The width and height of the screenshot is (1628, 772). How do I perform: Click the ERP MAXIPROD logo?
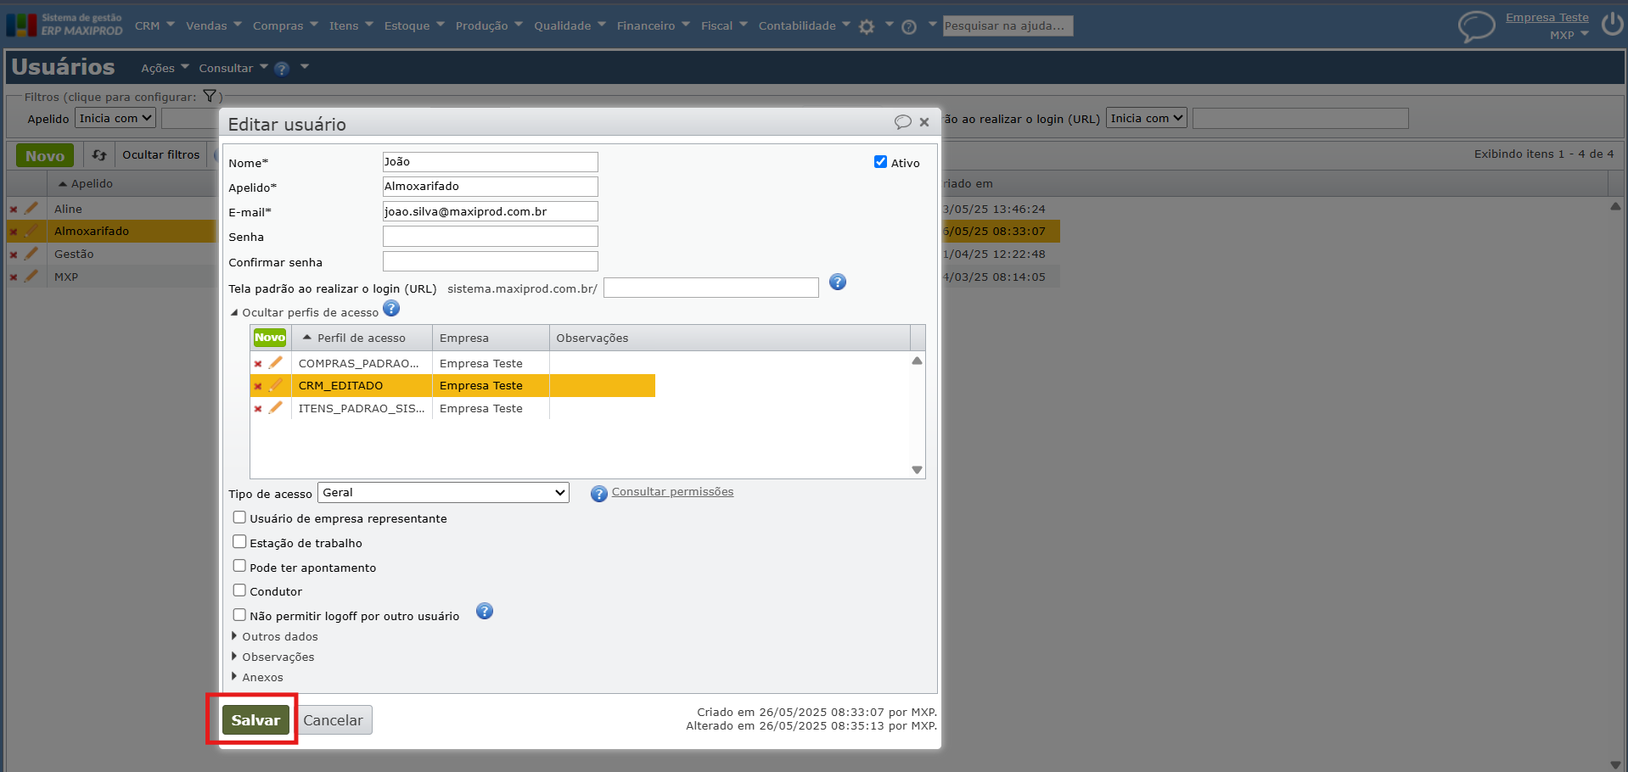point(65,25)
